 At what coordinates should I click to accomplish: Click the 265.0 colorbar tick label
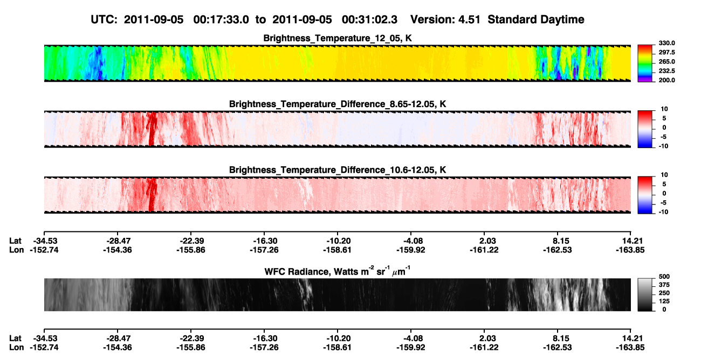click(x=666, y=62)
